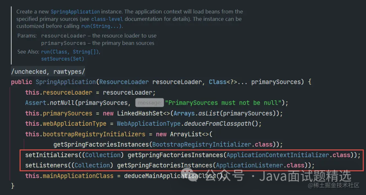Click the primarySources parameter name in Params
366x195 pixels.
coord(63,43)
